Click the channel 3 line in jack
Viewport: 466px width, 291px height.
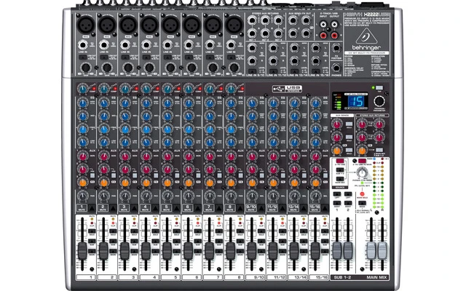(125, 45)
